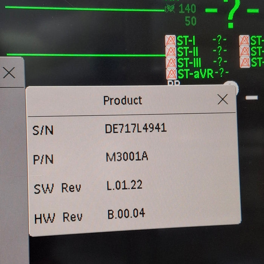The height and width of the screenshot is (264, 264).
Task: Select the ST-III alarm-off icon
Action: [171, 63]
